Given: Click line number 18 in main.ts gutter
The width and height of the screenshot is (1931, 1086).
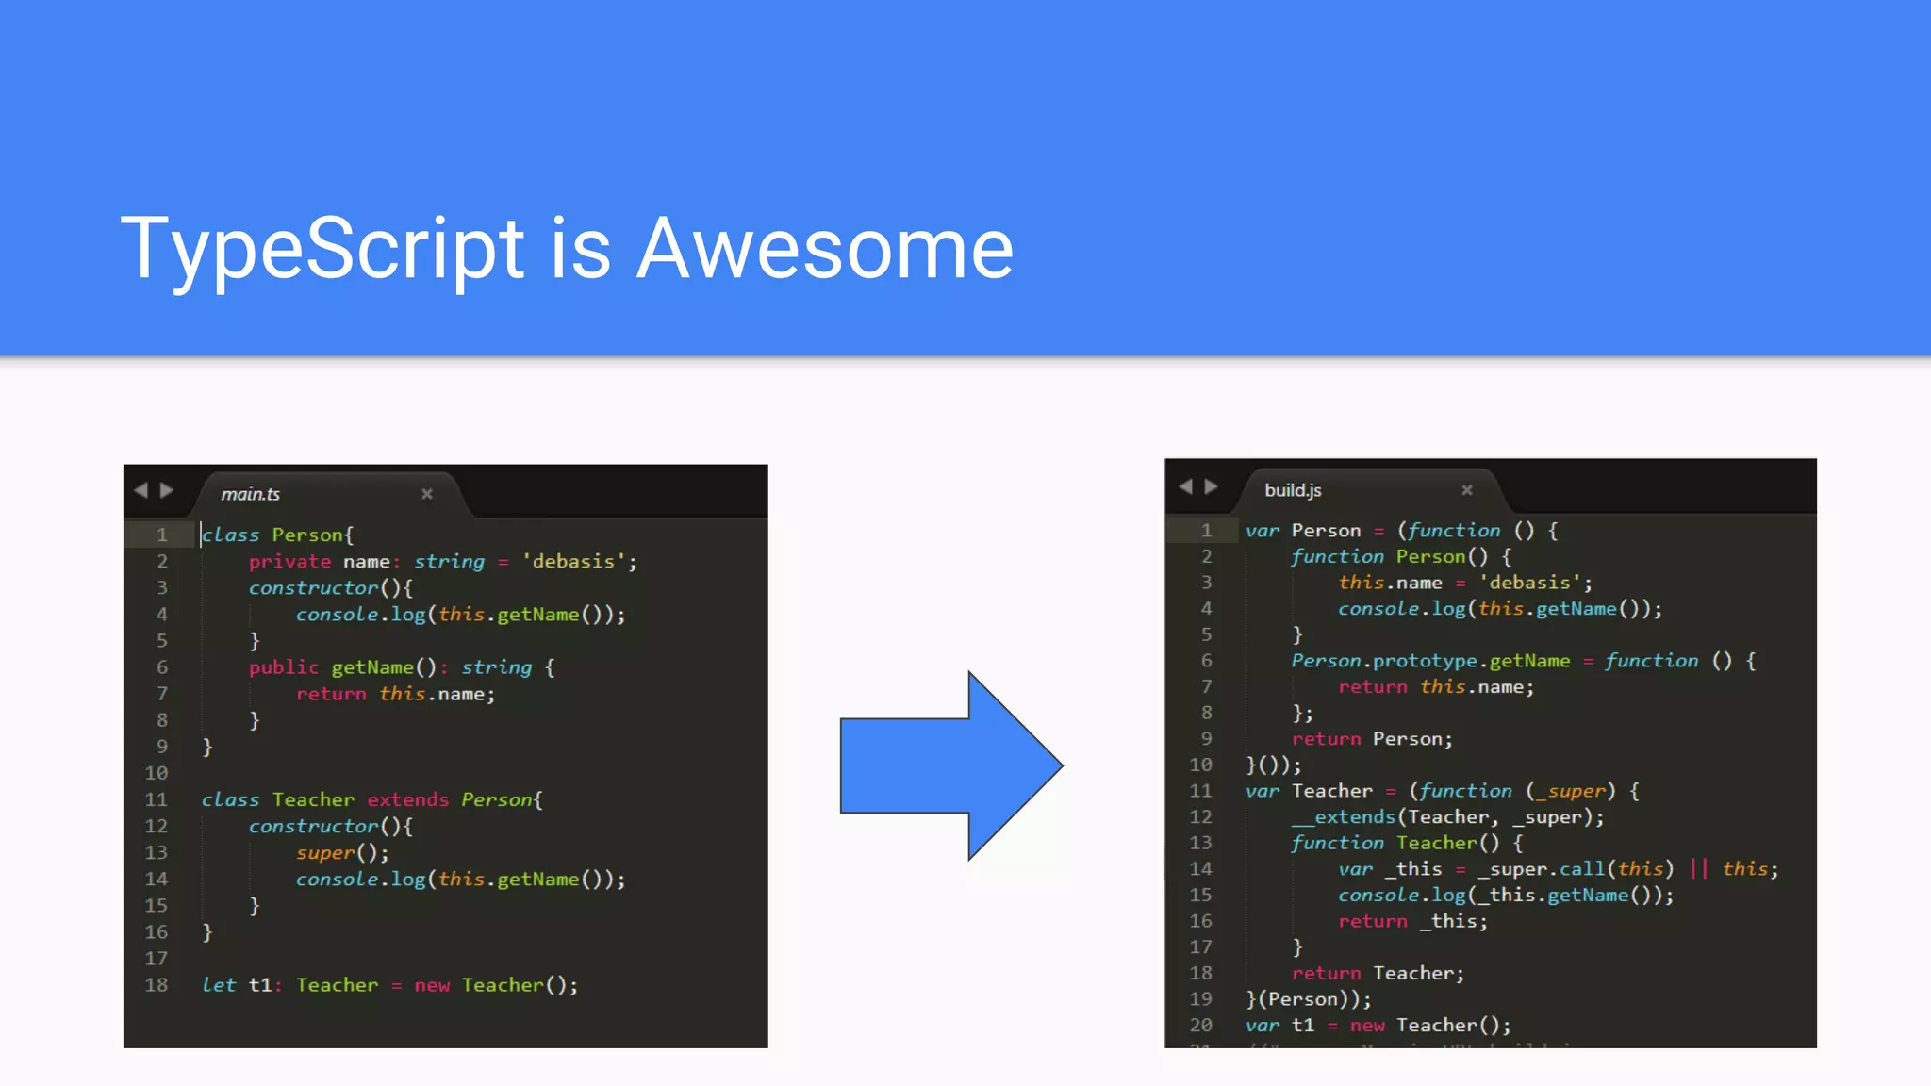Looking at the screenshot, I should coord(157,985).
